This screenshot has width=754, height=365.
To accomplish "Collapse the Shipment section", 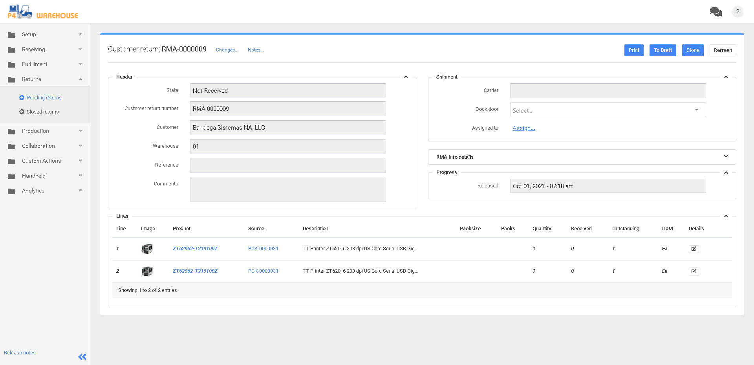I will tap(726, 77).
